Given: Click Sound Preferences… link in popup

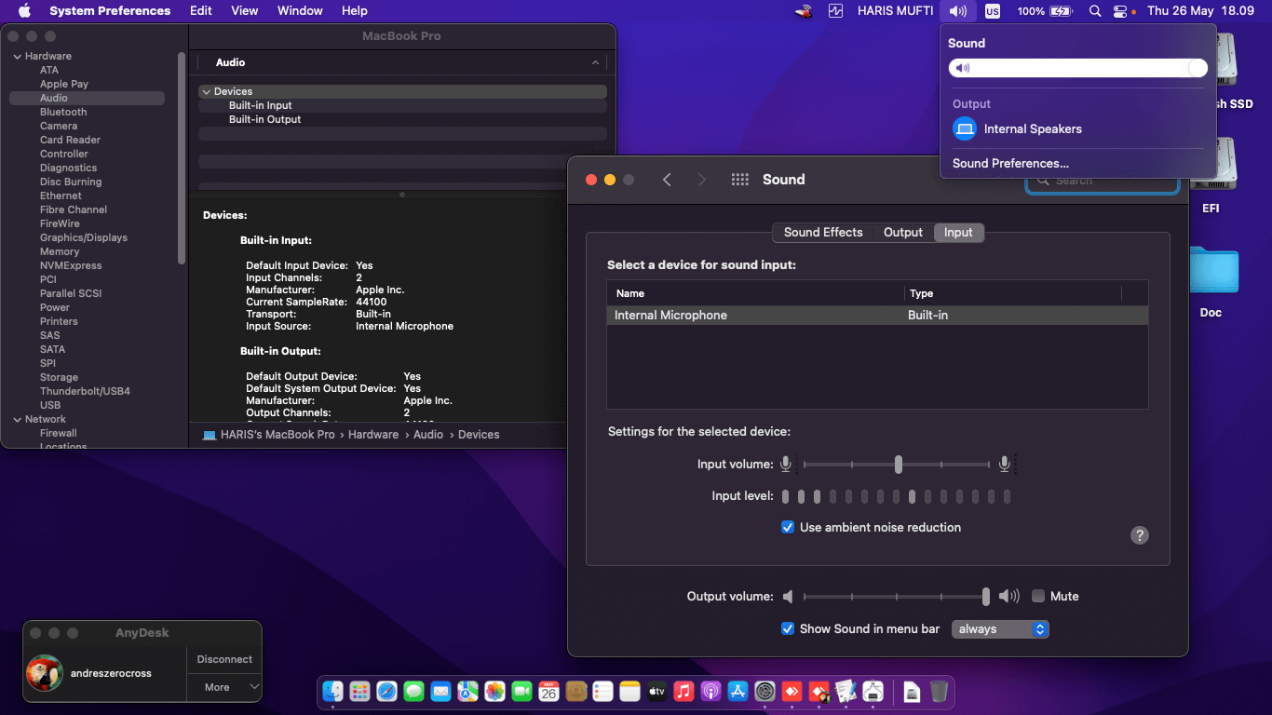Looking at the screenshot, I should coord(1010,163).
